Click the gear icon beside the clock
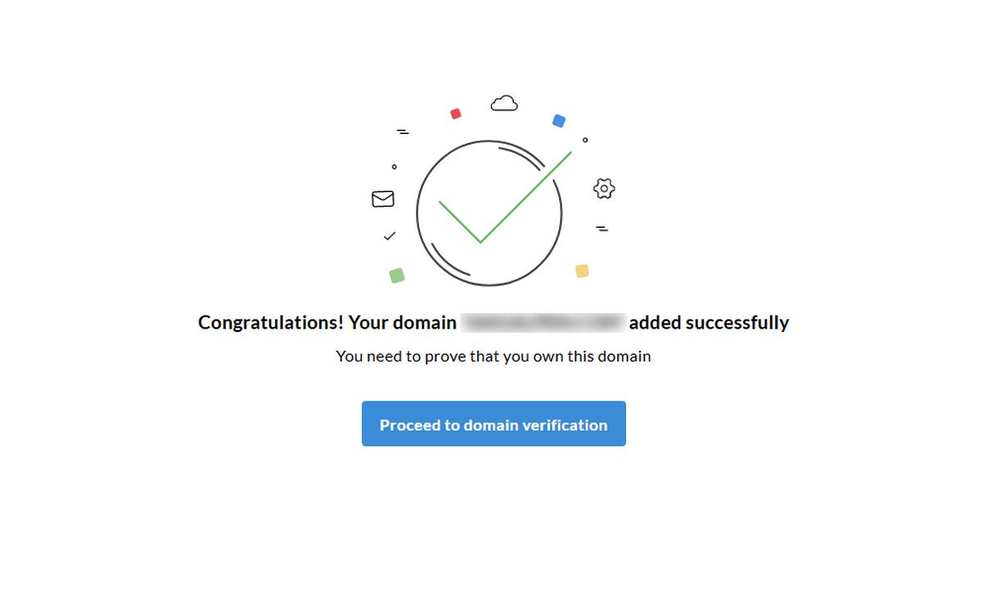Screen dimensions: 982x596 coord(603,188)
